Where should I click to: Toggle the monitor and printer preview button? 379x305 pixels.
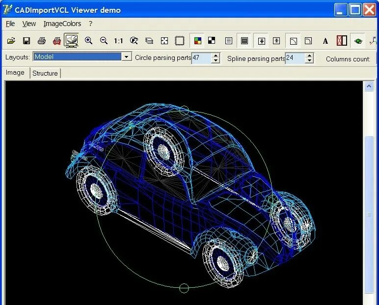71,40
